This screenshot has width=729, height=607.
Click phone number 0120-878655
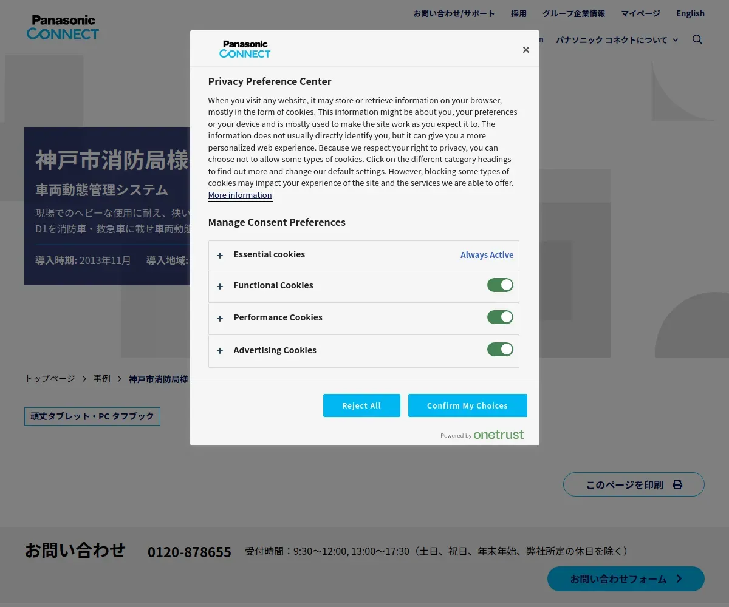pyautogui.click(x=190, y=552)
